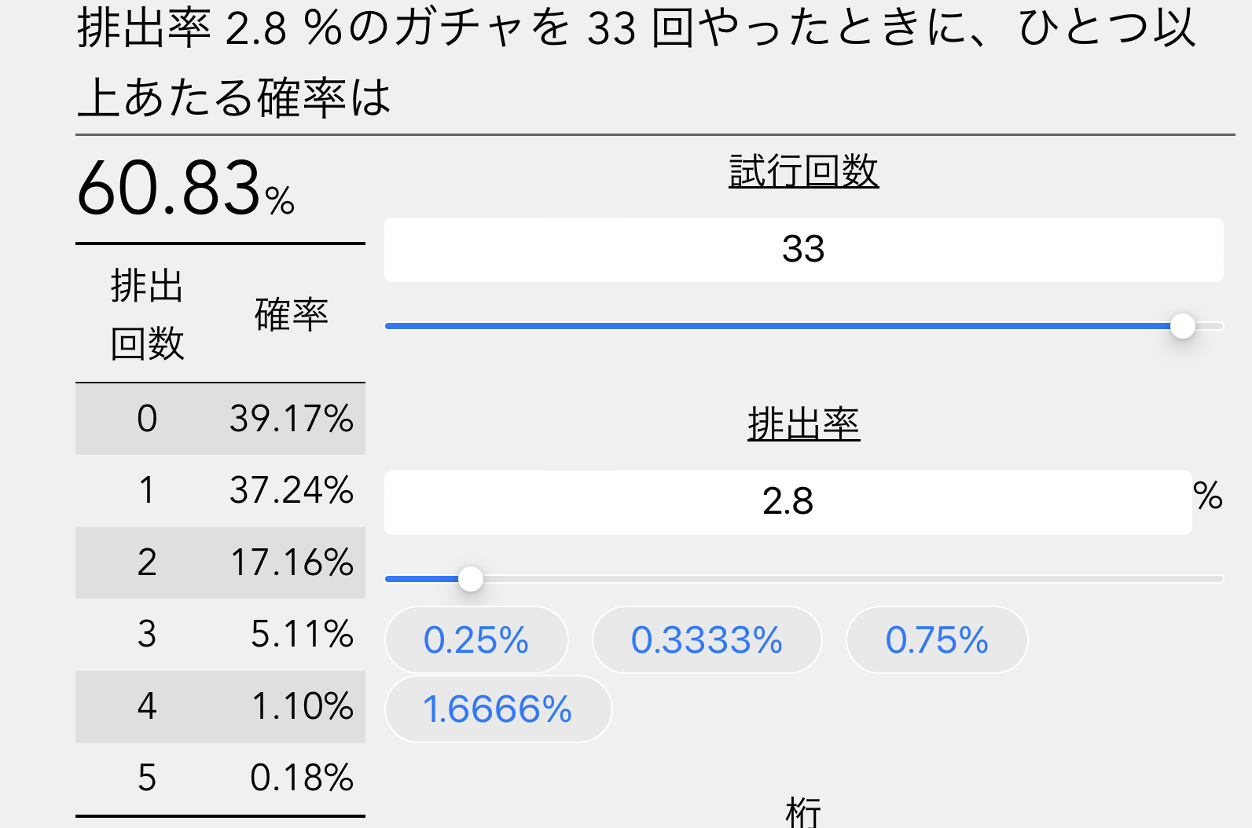The width and height of the screenshot is (1252, 828).
Task: Click the row with 0.18% probability
Action: 220,778
